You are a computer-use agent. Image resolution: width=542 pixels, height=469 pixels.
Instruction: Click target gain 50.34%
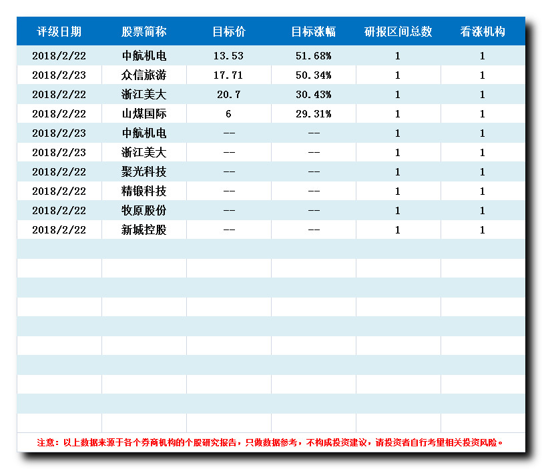(x=314, y=75)
